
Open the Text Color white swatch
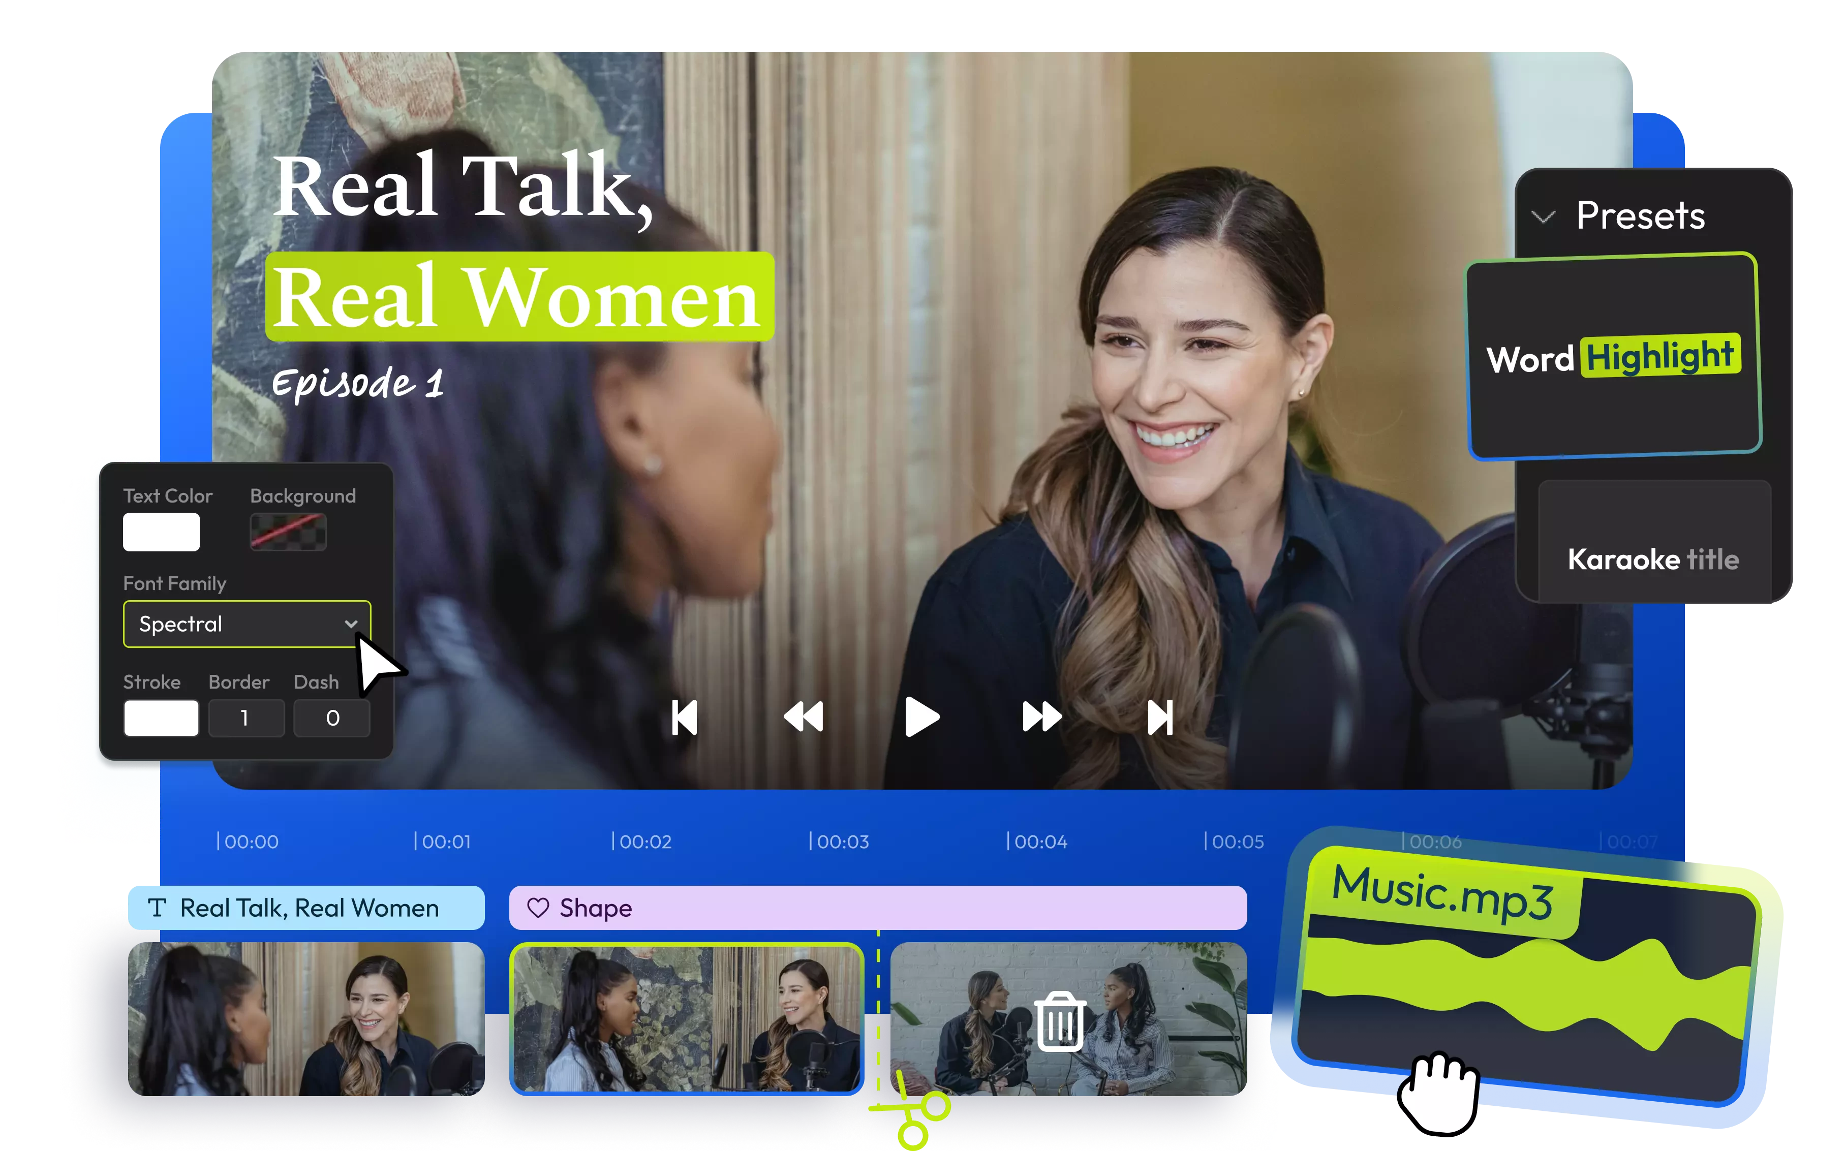pos(161,532)
